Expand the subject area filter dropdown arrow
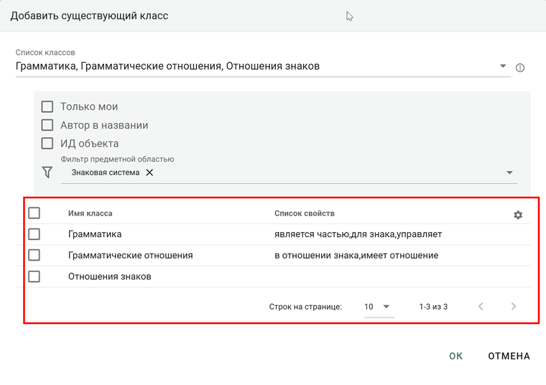Viewport: 546px width, 385px height. click(x=509, y=172)
